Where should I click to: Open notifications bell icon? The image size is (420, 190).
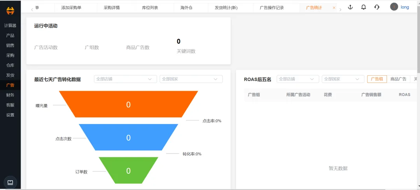[364, 7]
